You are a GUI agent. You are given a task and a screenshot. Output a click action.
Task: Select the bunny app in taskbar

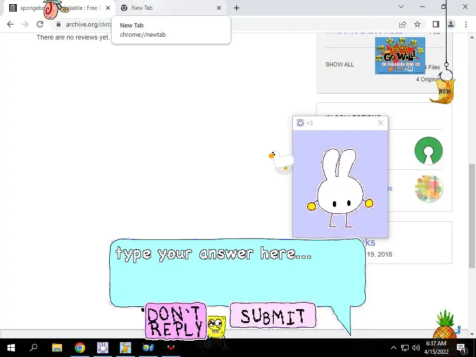click(x=103, y=348)
